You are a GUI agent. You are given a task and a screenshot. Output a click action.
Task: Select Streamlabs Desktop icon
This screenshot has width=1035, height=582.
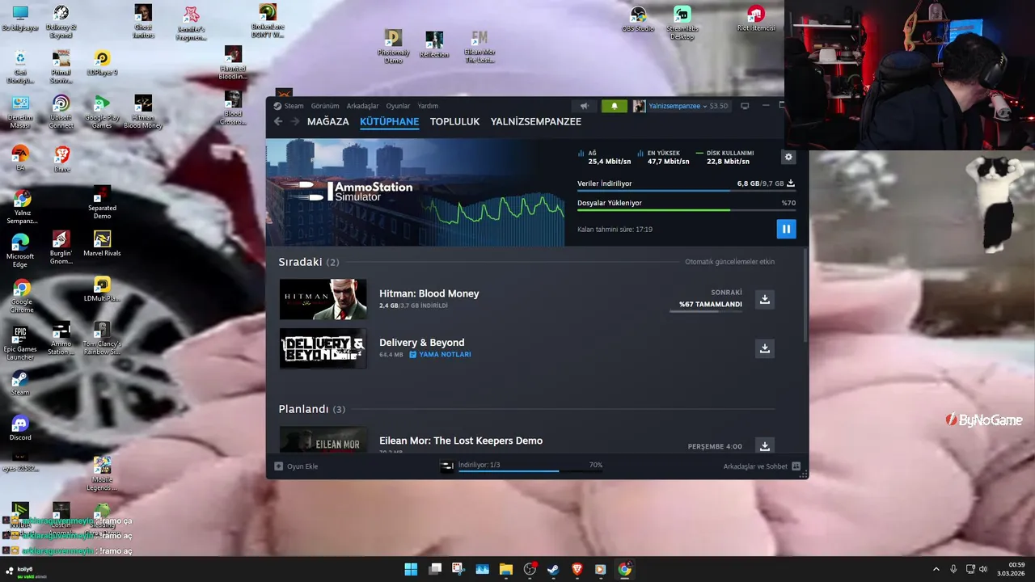[x=682, y=23]
